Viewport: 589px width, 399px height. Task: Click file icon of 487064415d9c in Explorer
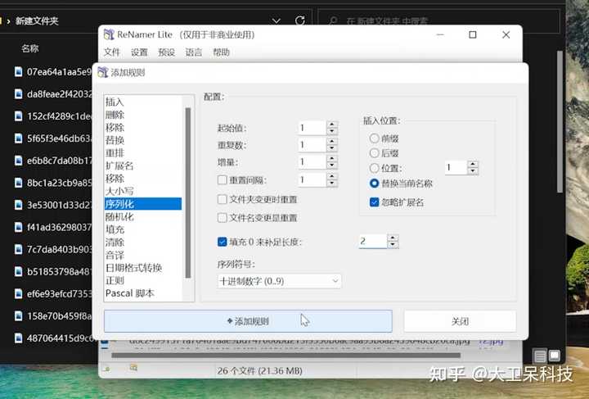[x=18, y=338]
